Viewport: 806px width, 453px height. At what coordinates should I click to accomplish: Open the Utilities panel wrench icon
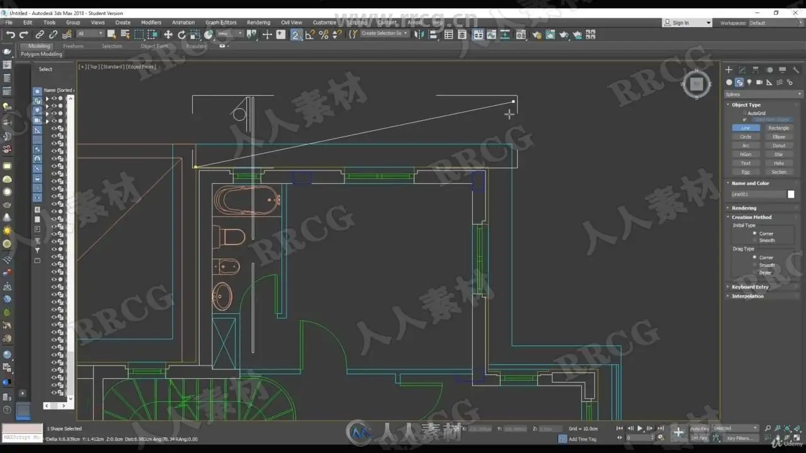[796, 70]
